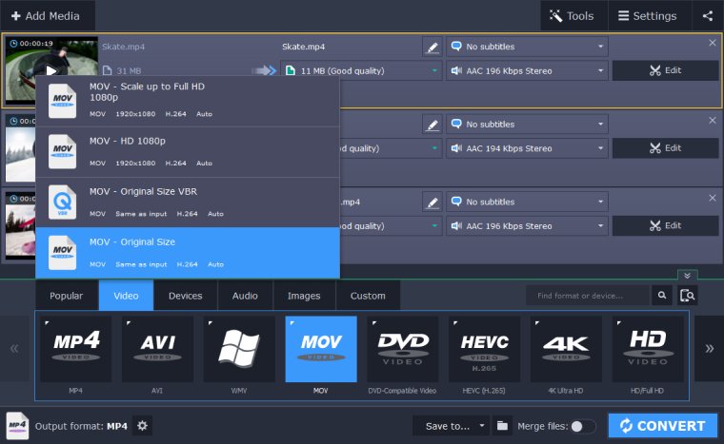The image size is (724, 444).
Task: Play the Skate.mp4 preview thumbnail
Action: click(x=51, y=70)
